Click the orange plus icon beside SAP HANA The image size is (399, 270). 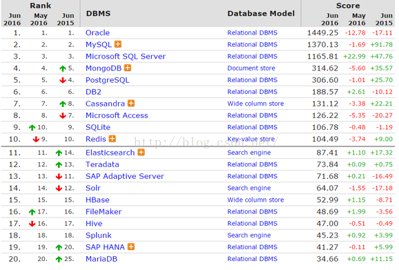point(131,247)
